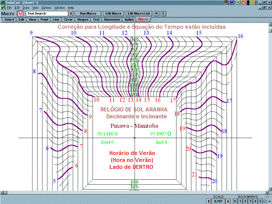Jump to bookmark 2

click(x=245, y=201)
